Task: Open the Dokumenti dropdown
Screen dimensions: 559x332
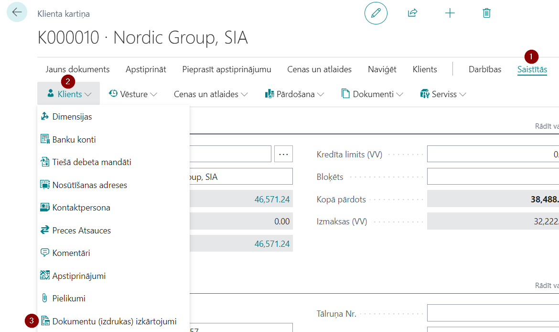Action: point(372,94)
